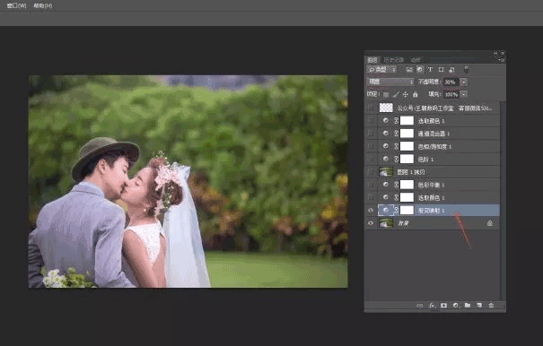Image resolution: width=543 pixels, height=346 pixels.
Task: Filter layers by smart object icon
Action: point(451,70)
